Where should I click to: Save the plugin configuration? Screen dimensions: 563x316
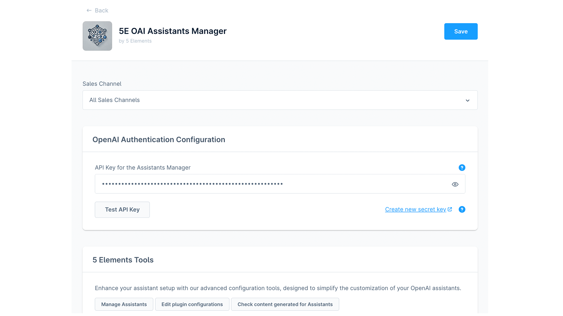(461, 31)
